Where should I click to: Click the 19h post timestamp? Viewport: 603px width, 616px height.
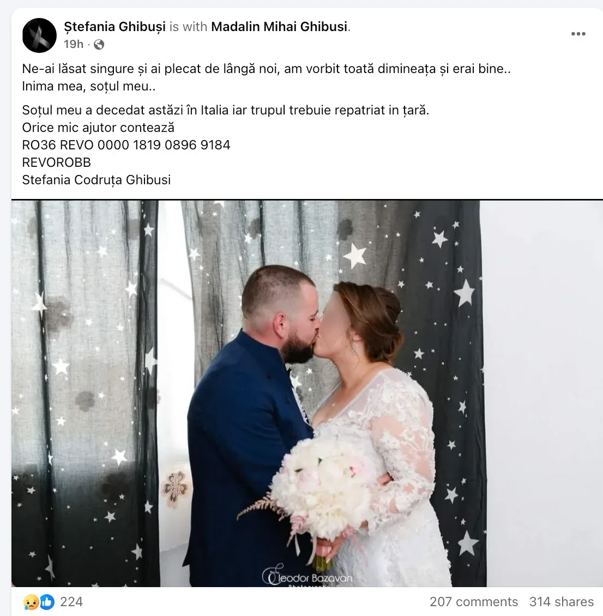click(74, 44)
